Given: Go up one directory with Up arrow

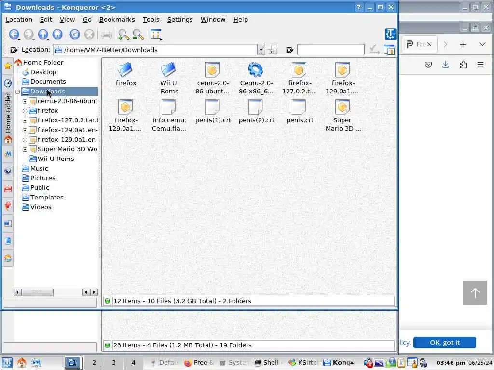Looking at the screenshot, I should [x=43, y=34].
